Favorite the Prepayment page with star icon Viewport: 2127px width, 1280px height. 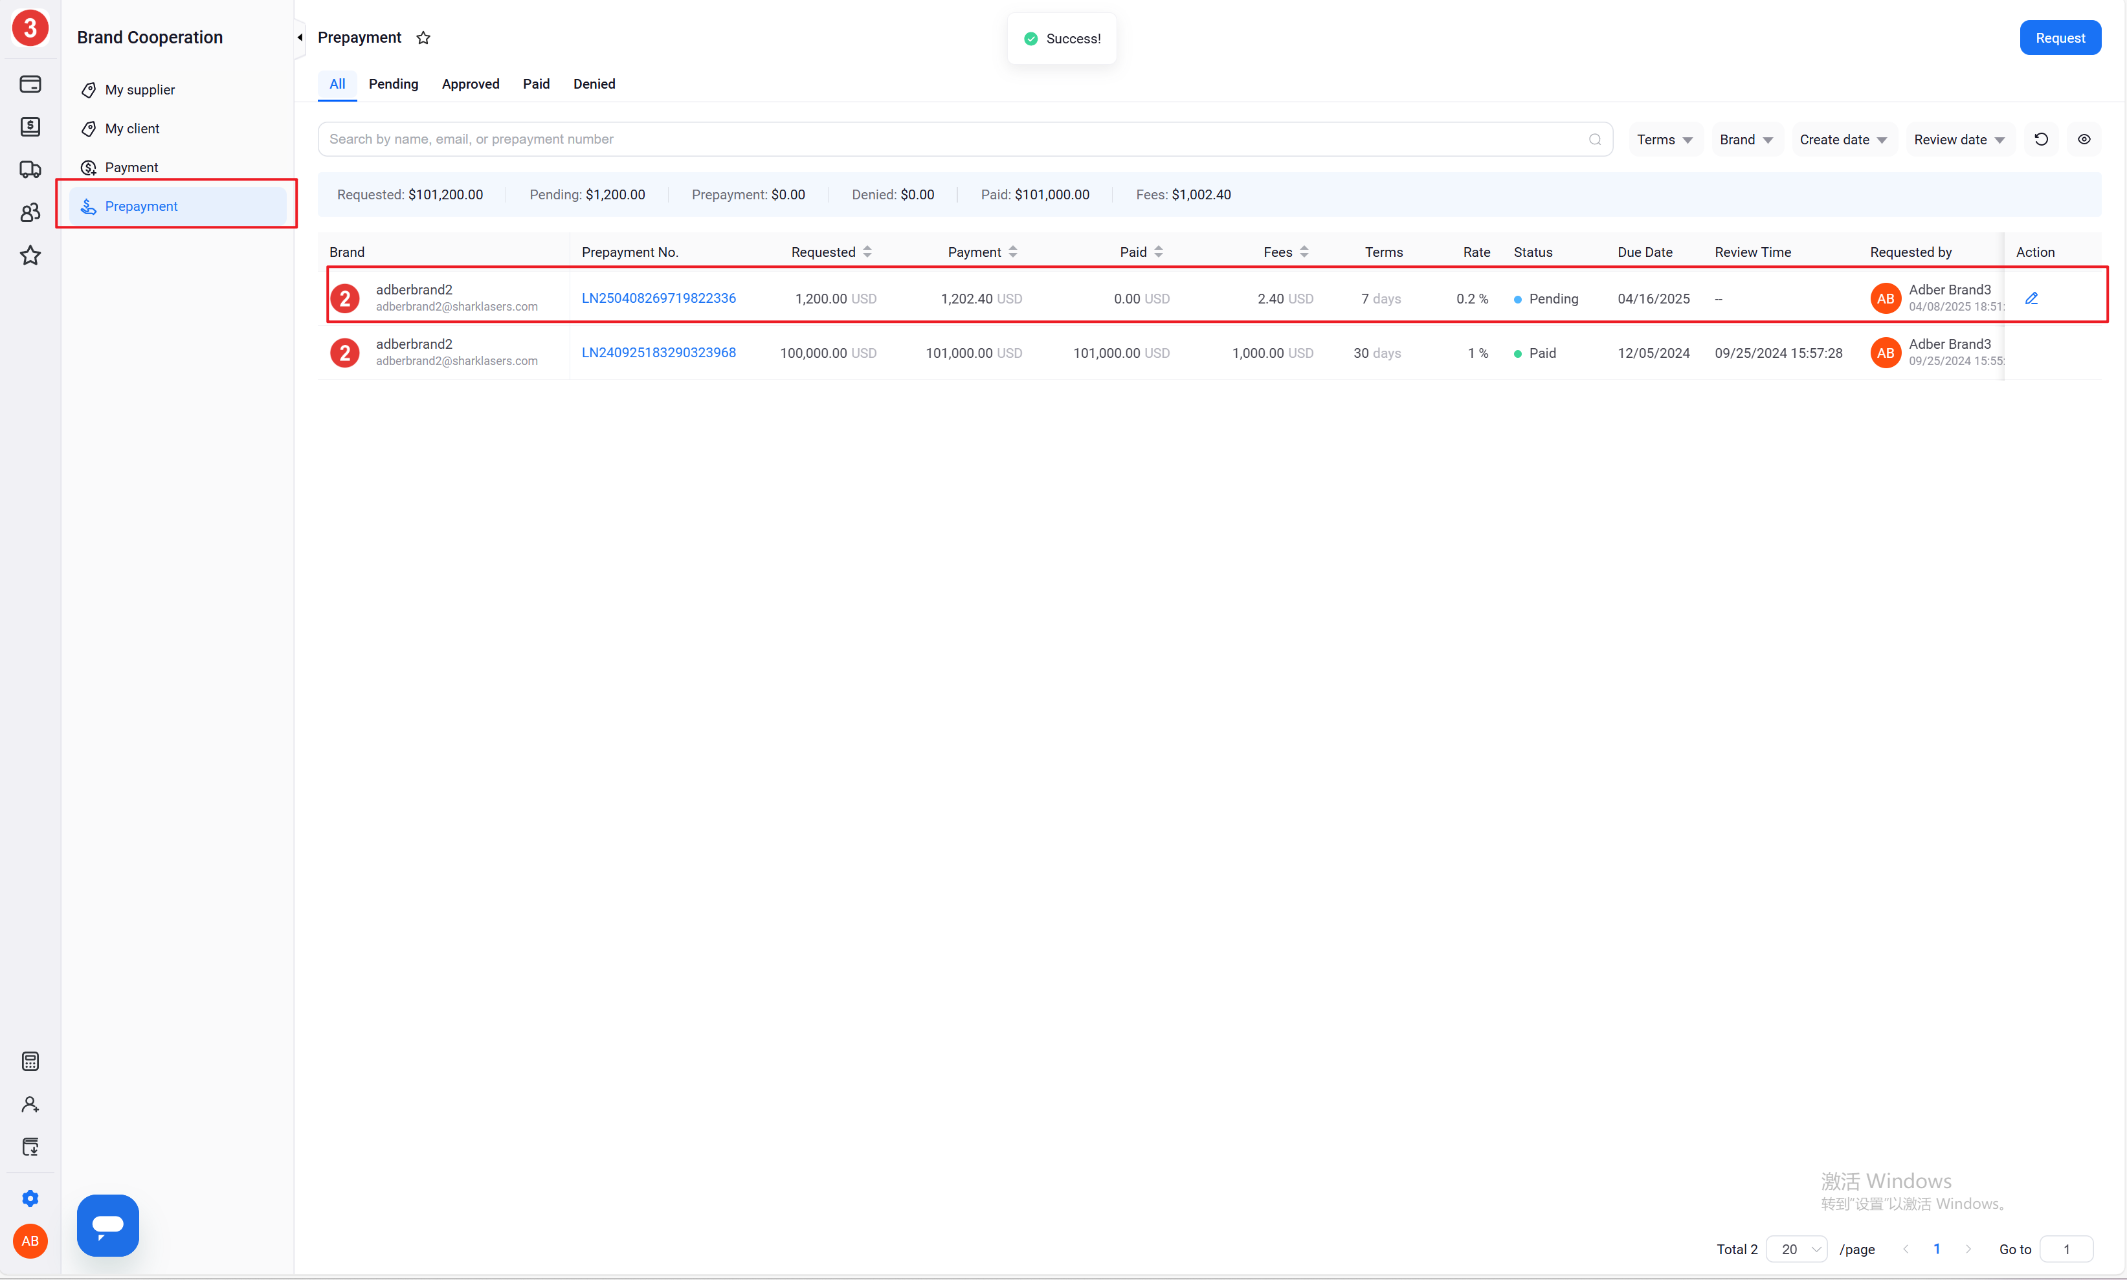point(423,38)
